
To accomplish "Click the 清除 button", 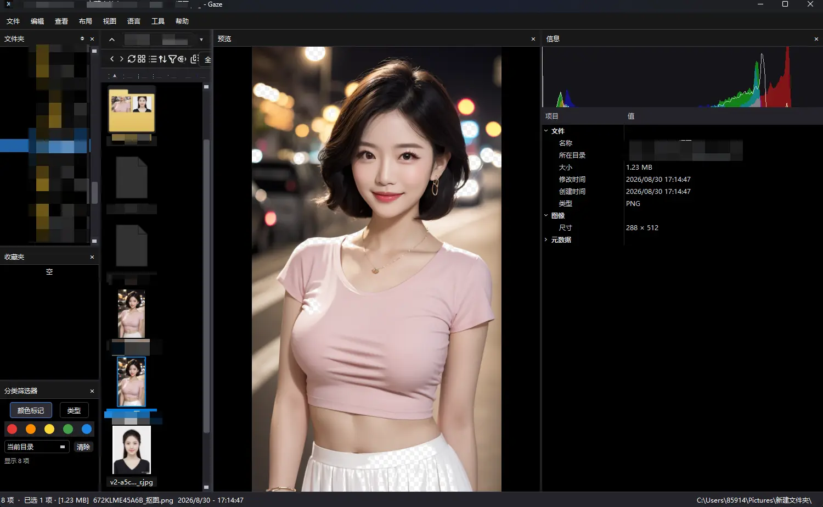I will pyautogui.click(x=83, y=447).
